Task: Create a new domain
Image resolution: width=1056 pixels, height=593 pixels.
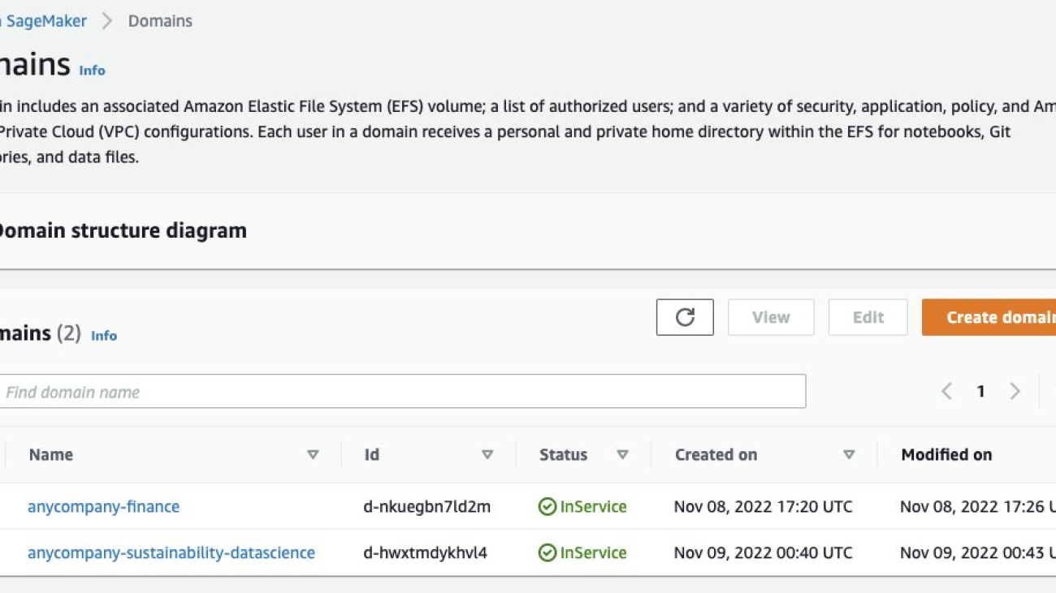Action: point(989,317)
